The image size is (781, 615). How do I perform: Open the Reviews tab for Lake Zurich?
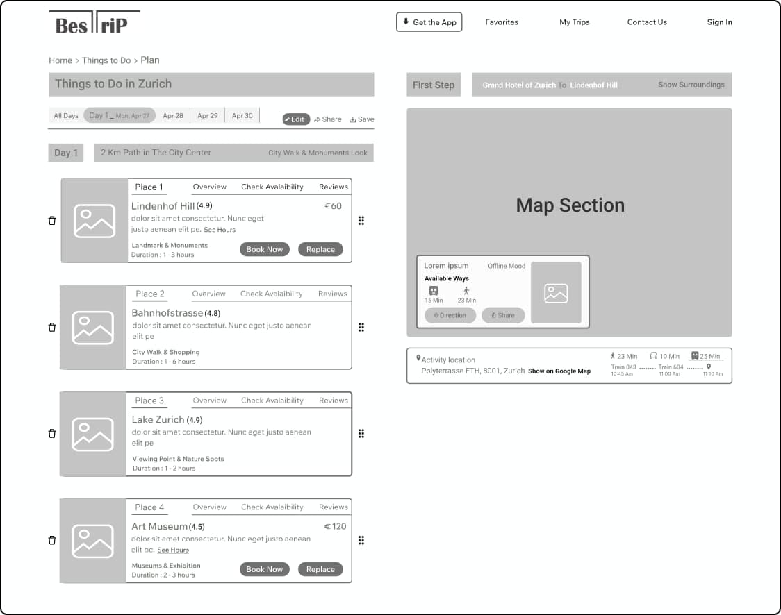(333, 401)
